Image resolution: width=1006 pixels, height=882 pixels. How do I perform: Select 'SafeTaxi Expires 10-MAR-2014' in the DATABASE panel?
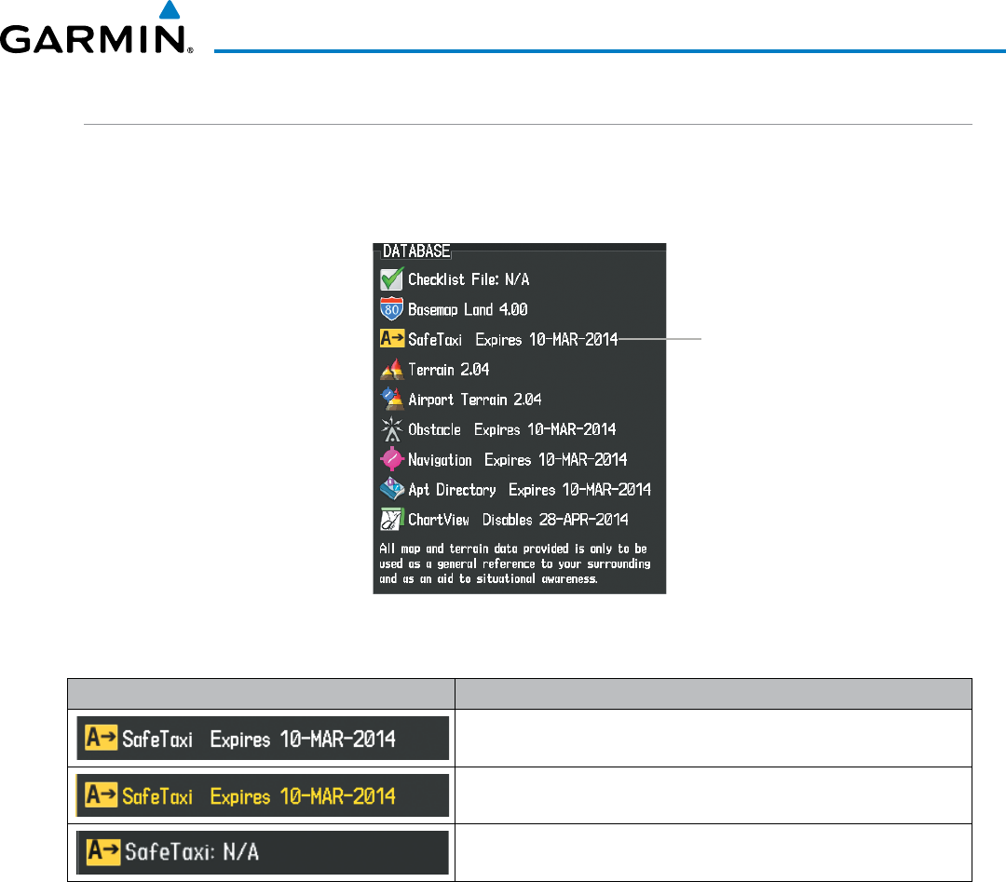512,339
